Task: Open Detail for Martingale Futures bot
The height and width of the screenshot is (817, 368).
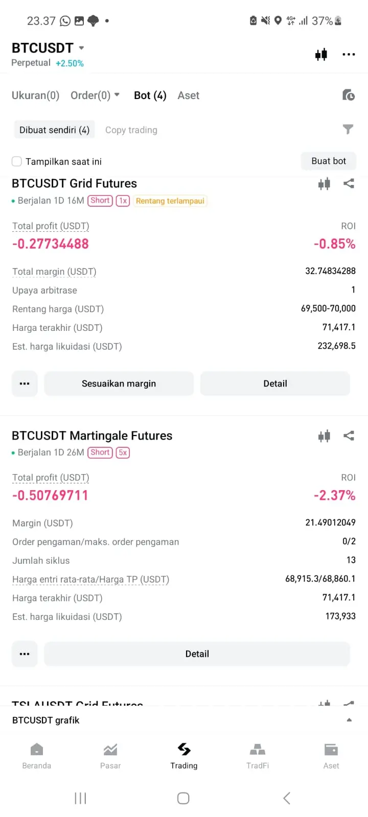Action: (x=197, y=654)
